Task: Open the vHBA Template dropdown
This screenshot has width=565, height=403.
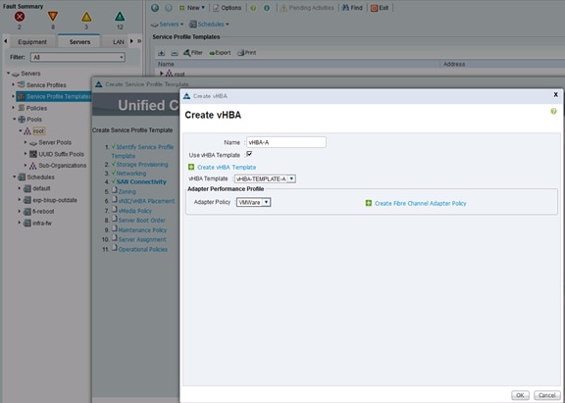Action: click(x=265, y=179)
